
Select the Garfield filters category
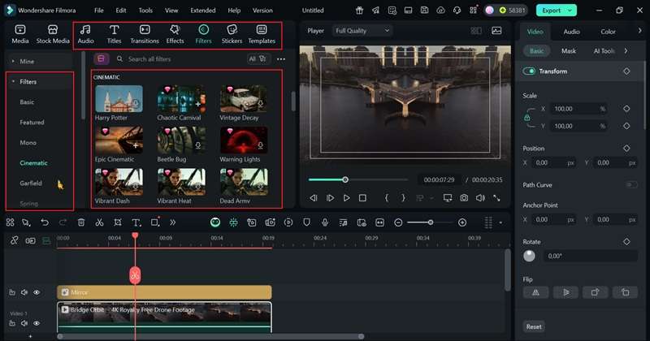click(31, 183)
